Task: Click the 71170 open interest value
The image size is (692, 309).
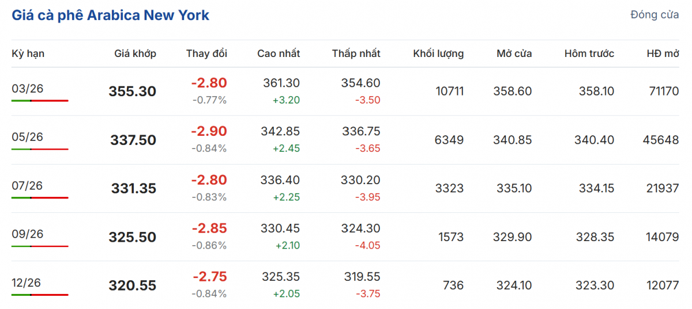Action: click(x=663, y=91)
